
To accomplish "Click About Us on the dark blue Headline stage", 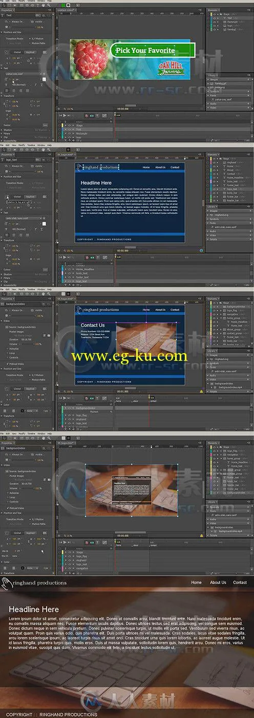I will pyautogui.click(x=160, y=167).
